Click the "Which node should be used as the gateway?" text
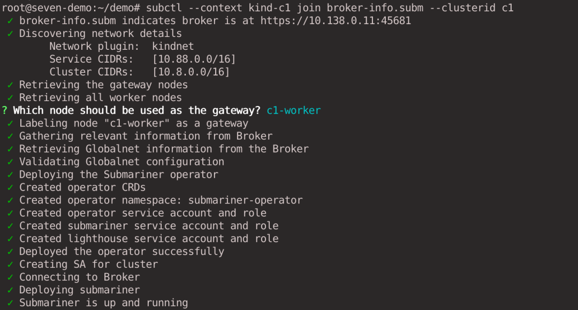The height and width of the screenshot is (310, 578). click(137, 110)
